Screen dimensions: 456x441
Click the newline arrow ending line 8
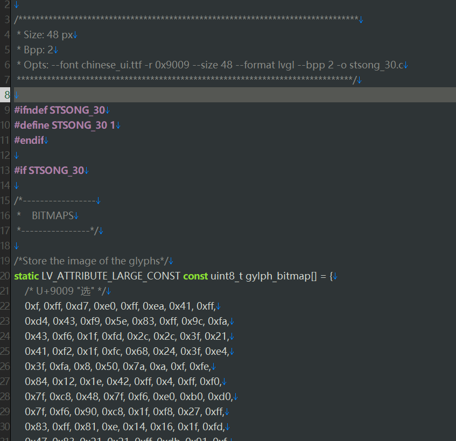[18, 95]
